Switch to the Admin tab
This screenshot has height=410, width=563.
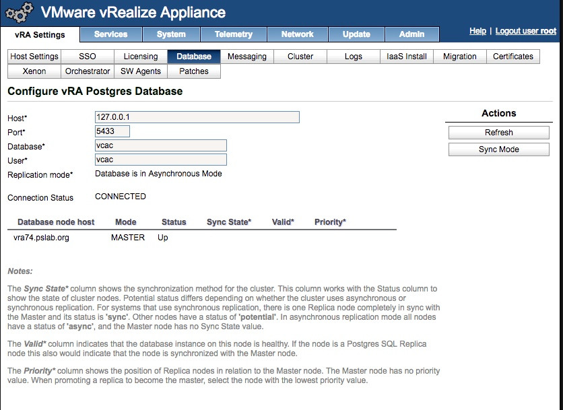coord(412,34)
